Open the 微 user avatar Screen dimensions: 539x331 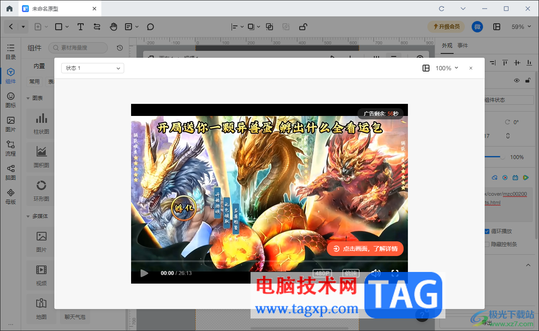click(477, 27)
